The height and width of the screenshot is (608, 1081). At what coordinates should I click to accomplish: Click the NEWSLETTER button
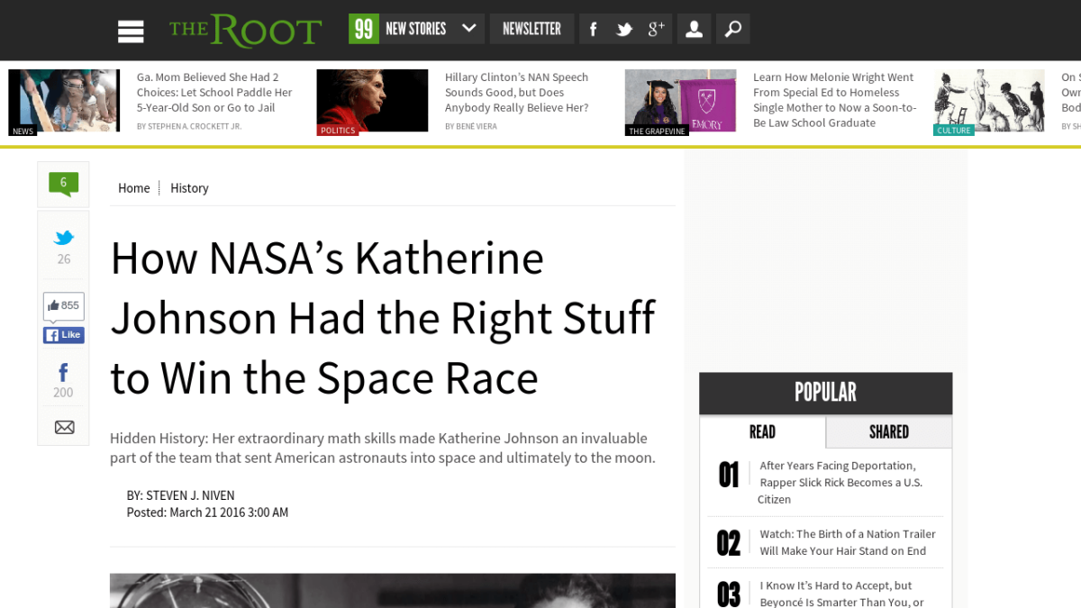[531, 28]
